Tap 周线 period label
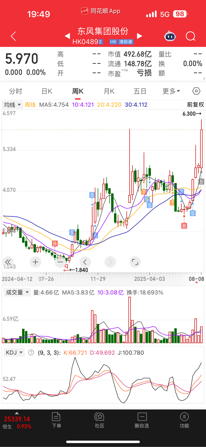206x447 pixels. tap(30, 105)
